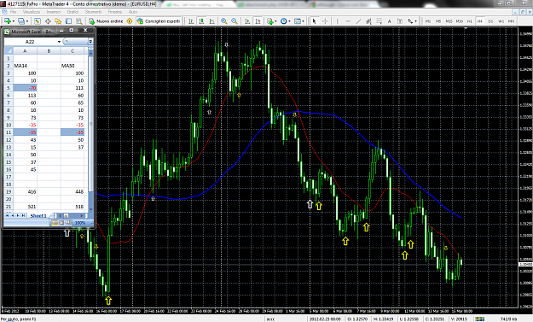The height and width of the screenshot is (322, 533).
Task: Toggle the Market Watch window icon
Action: click(x=38, y=21)
